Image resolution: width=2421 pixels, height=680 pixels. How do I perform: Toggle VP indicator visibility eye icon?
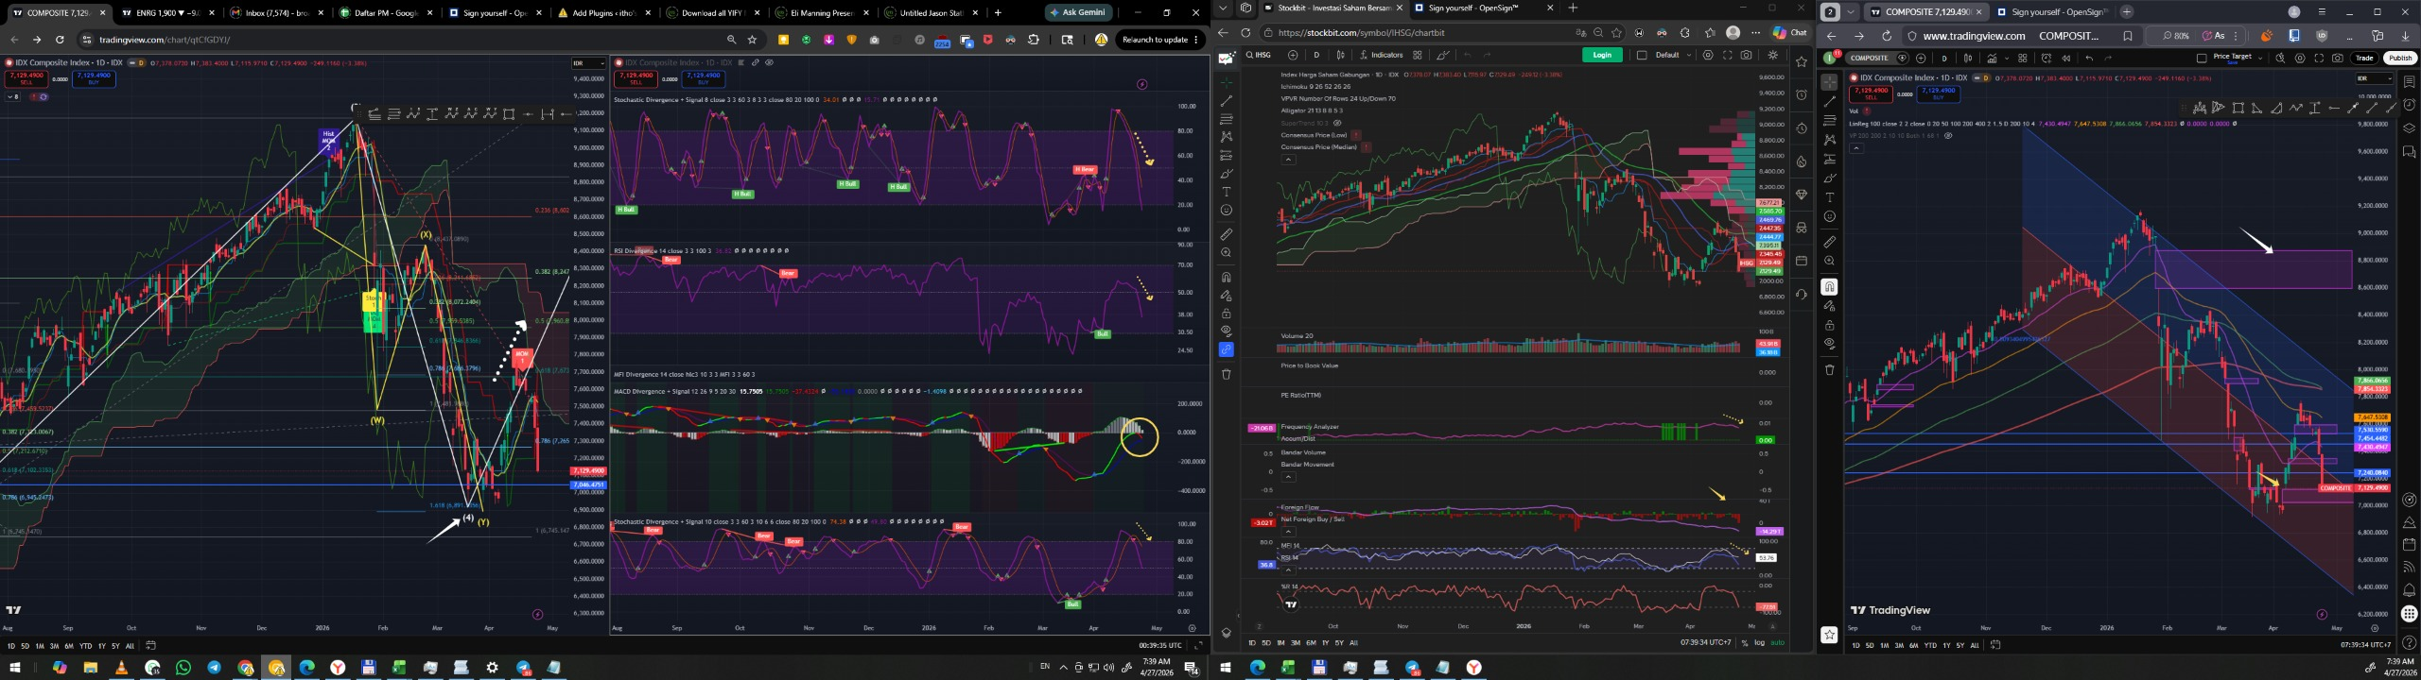tap(1947, 136)
